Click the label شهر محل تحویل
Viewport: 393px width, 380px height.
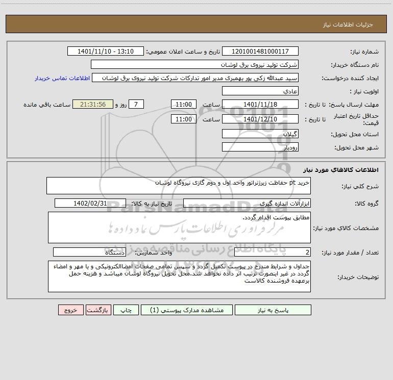click(x=357, y=148)
